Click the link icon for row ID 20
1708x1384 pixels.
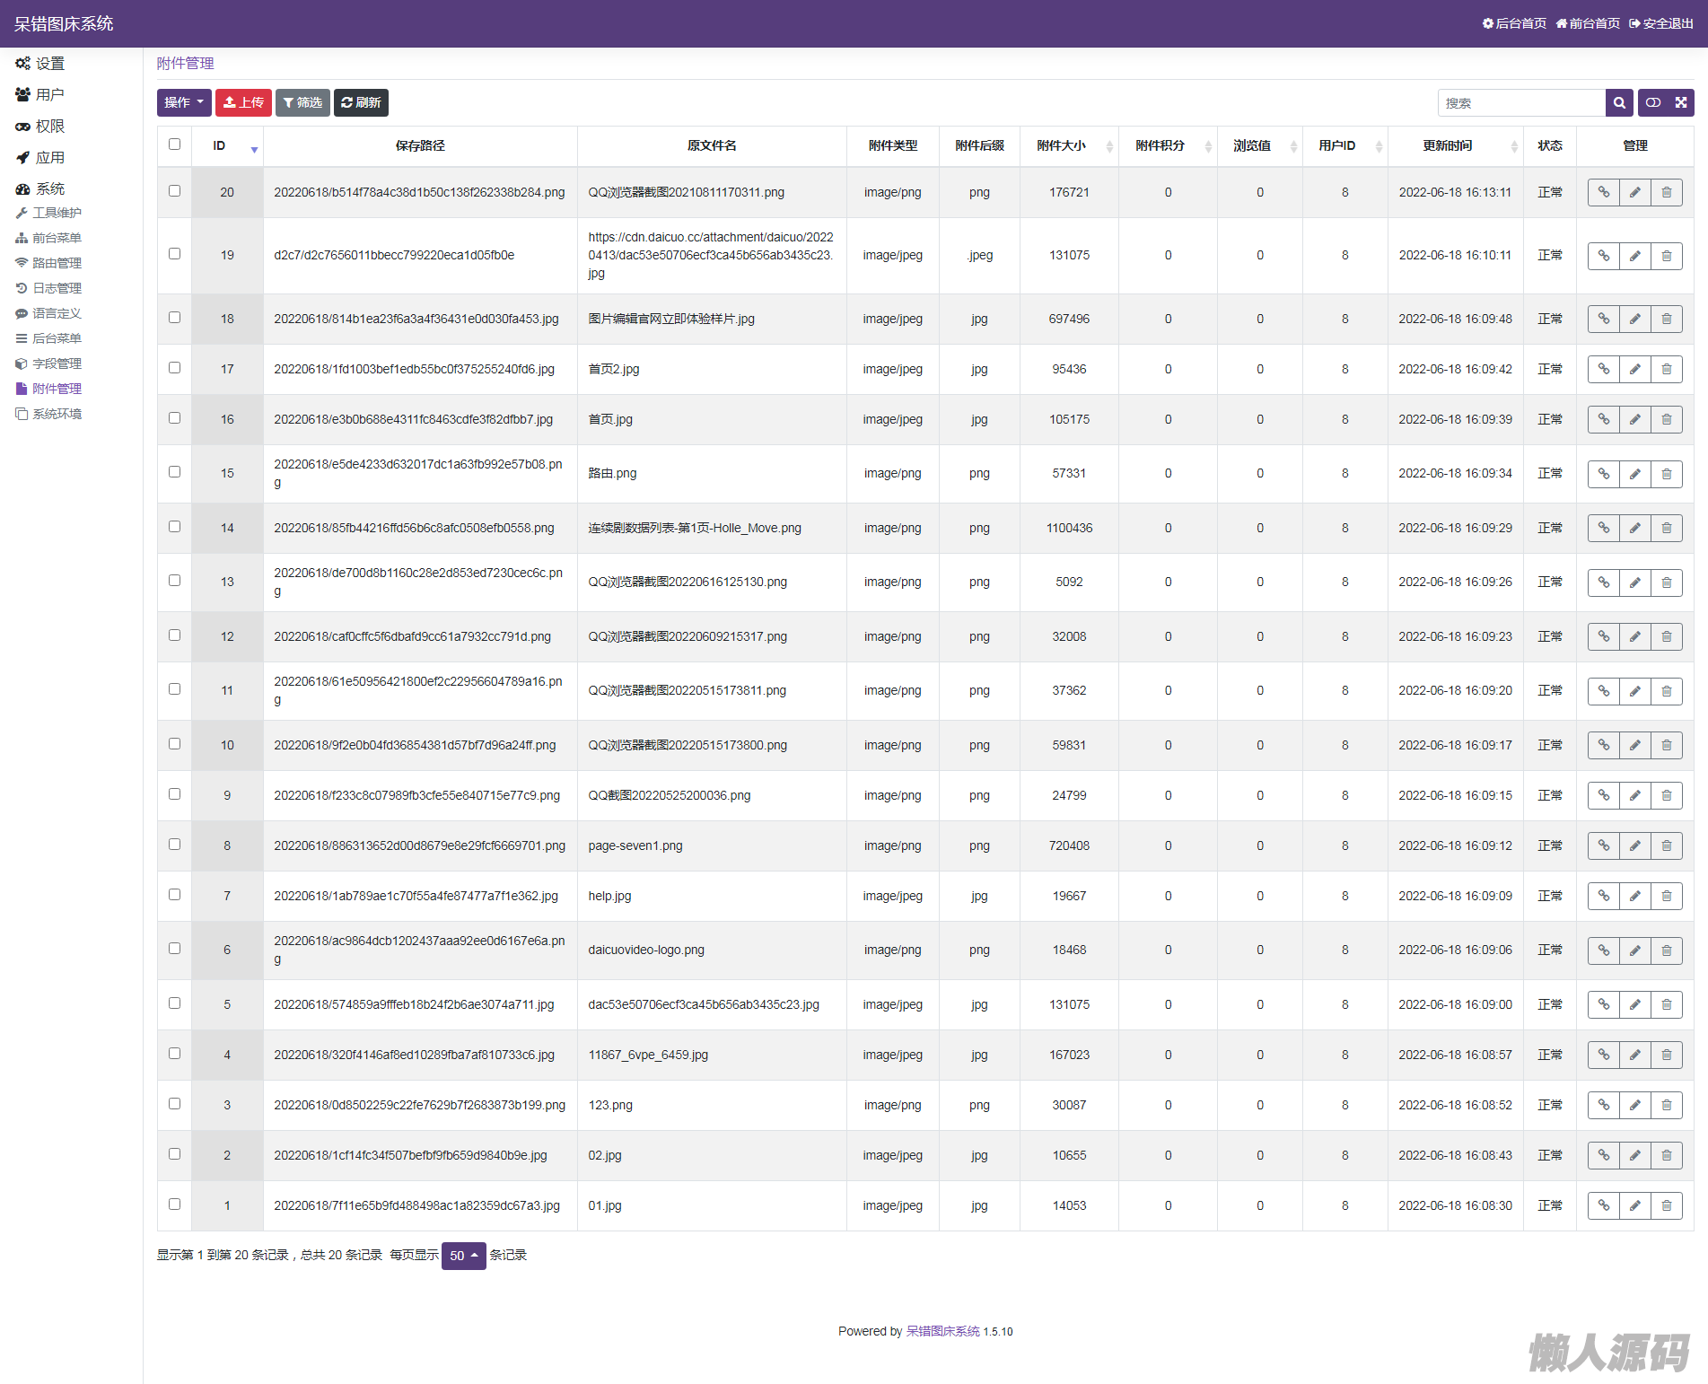1603,193
